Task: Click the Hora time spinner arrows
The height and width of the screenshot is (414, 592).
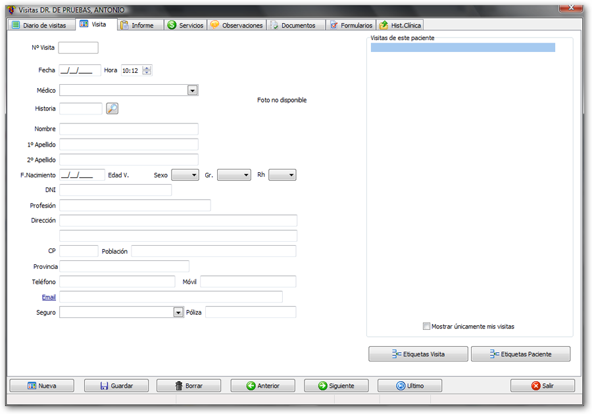Action: pos(147,70)
